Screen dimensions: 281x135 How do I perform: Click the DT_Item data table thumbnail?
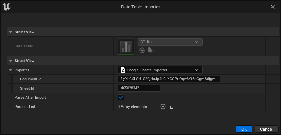(126, 46)
